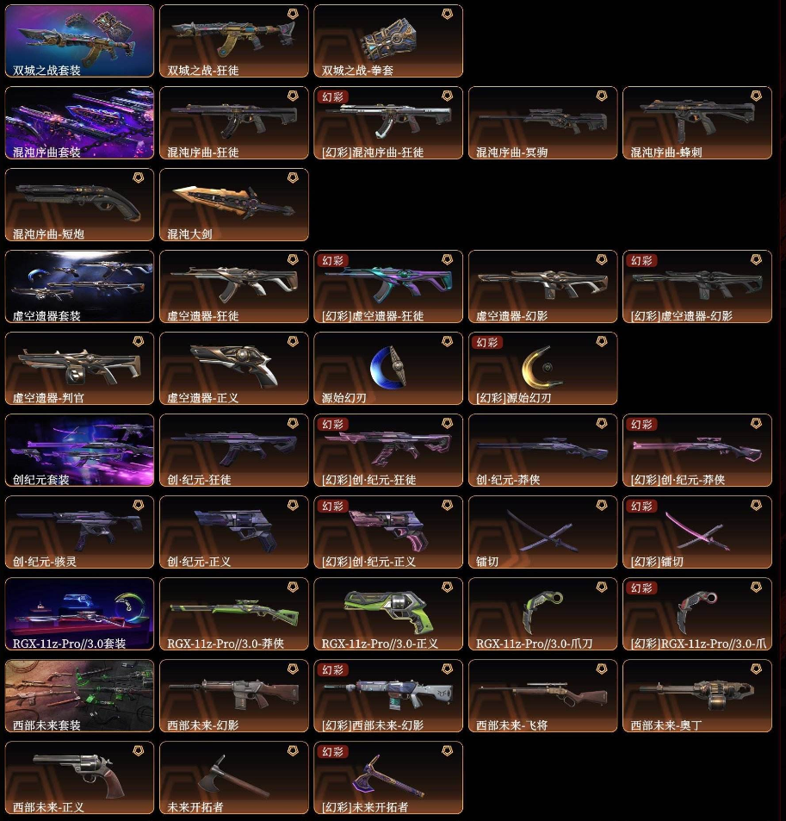Screen dimensions: 786x821
Task: Select the RGX-11z-Pro//3.0-爪刀 karambit
Action: [542, 613]
